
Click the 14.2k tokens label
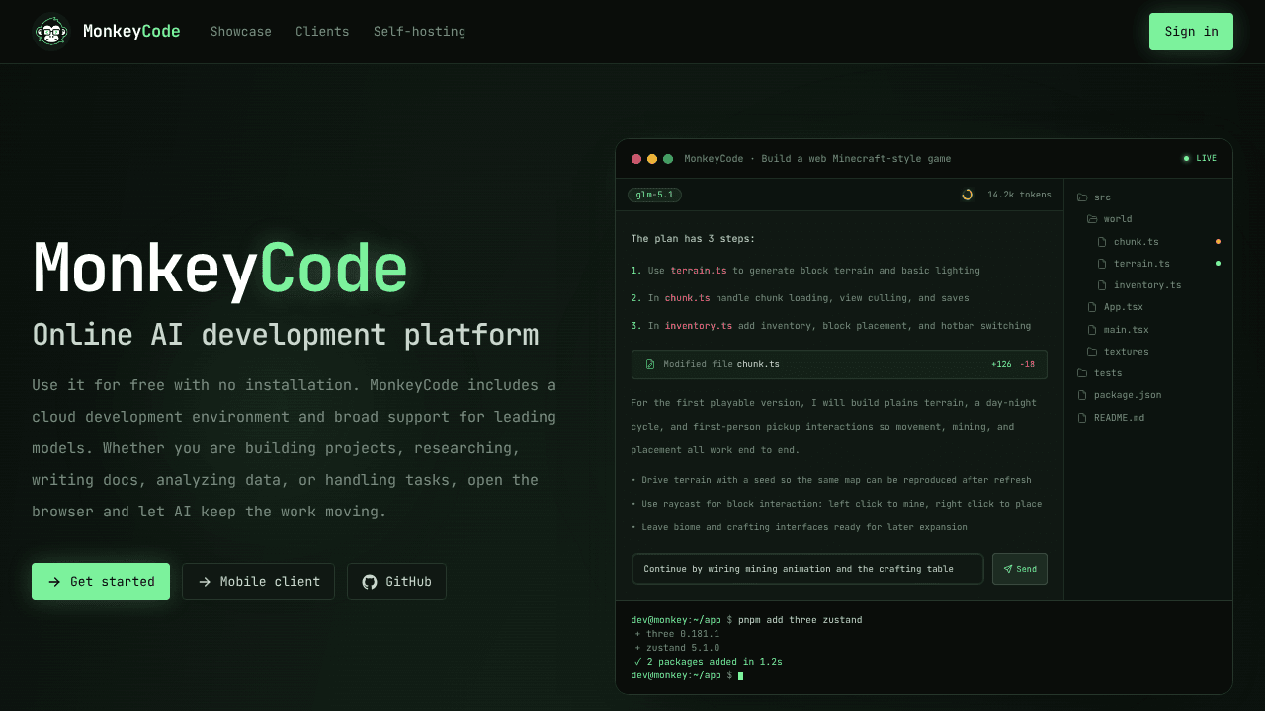1019,195
